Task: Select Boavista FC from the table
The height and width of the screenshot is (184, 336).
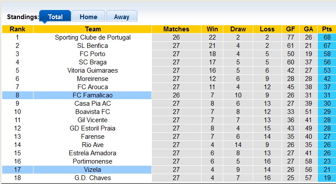Action: pos(93,112)
